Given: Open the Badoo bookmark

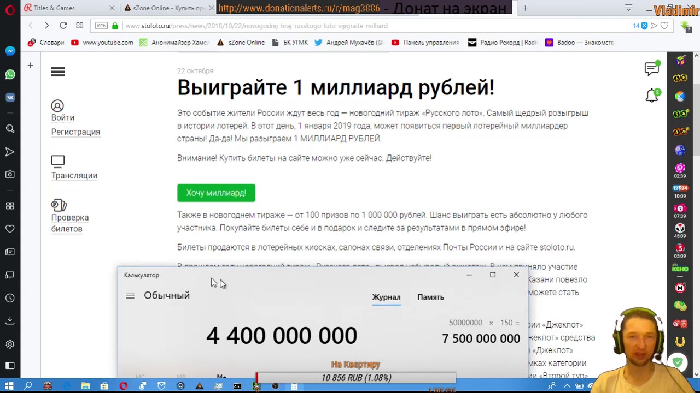Looking at the screenshot, I should 580,43.
